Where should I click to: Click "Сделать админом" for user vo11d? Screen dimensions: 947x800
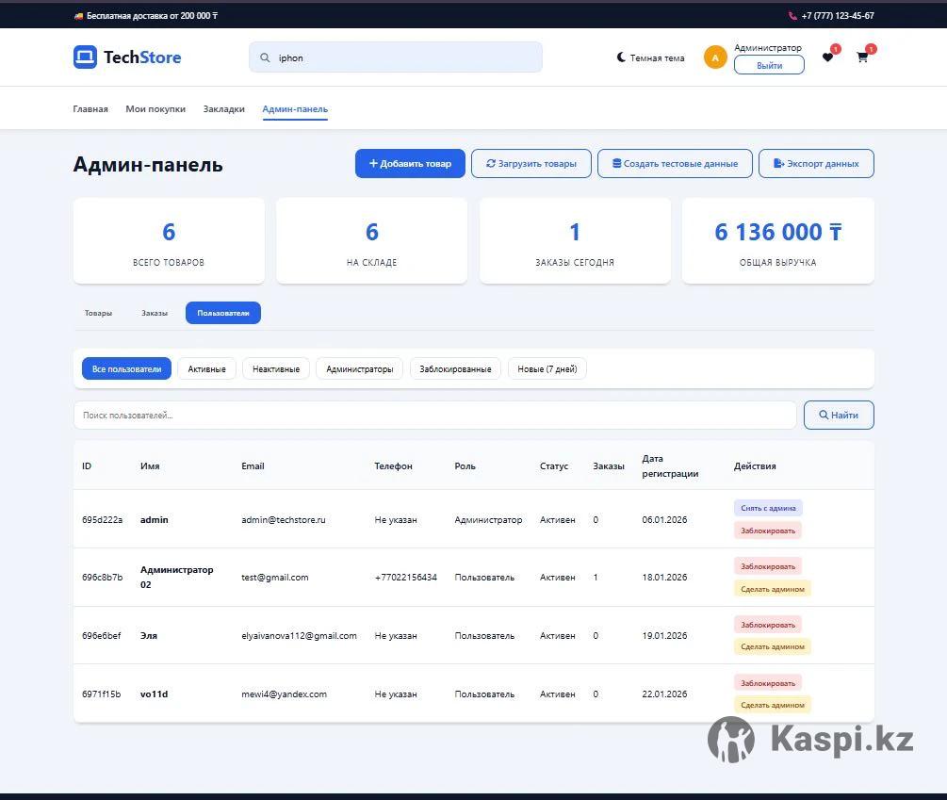click(772, 705)
